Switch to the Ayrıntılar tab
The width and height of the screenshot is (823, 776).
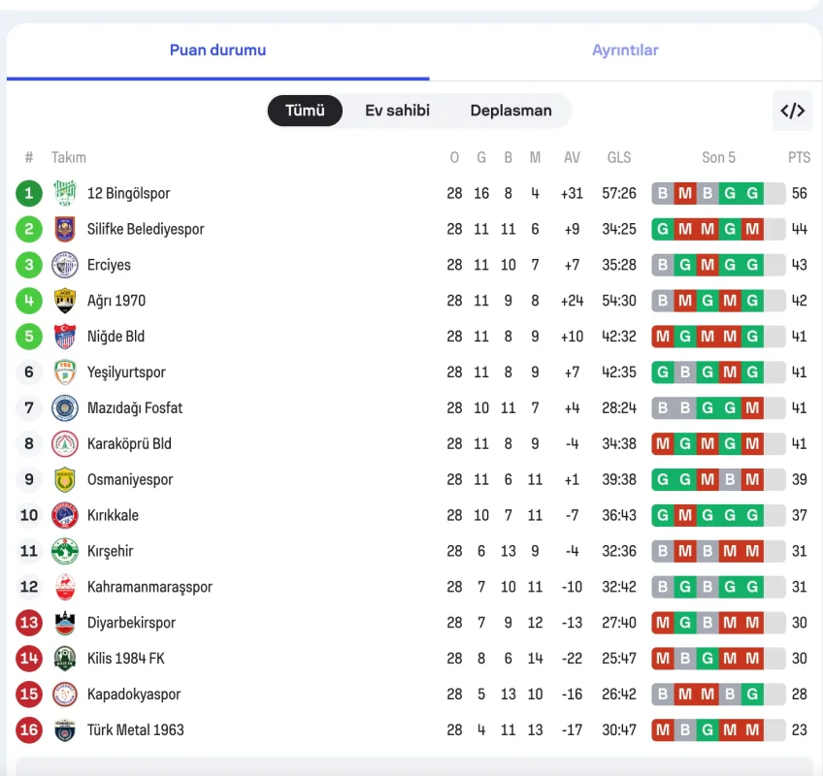pos(625,50)
